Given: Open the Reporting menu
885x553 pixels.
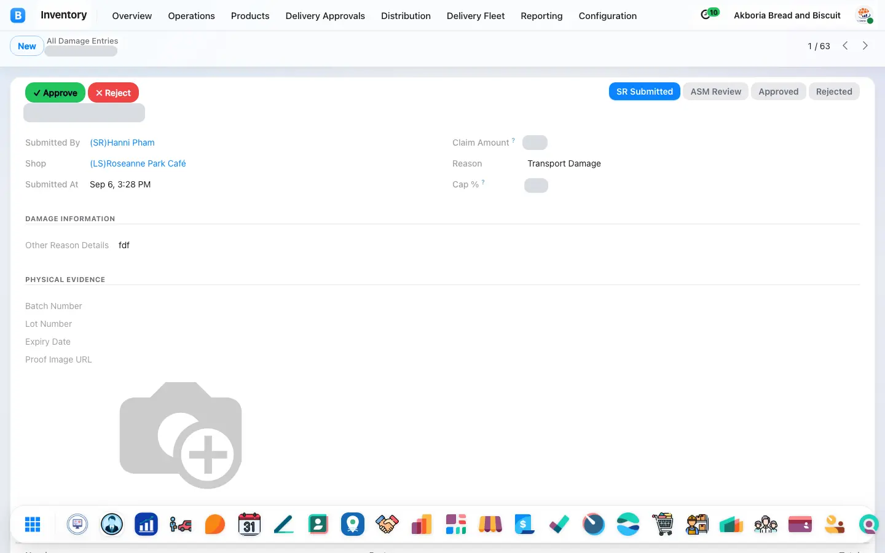Looking at the screenshot, I should coord(541,16).
